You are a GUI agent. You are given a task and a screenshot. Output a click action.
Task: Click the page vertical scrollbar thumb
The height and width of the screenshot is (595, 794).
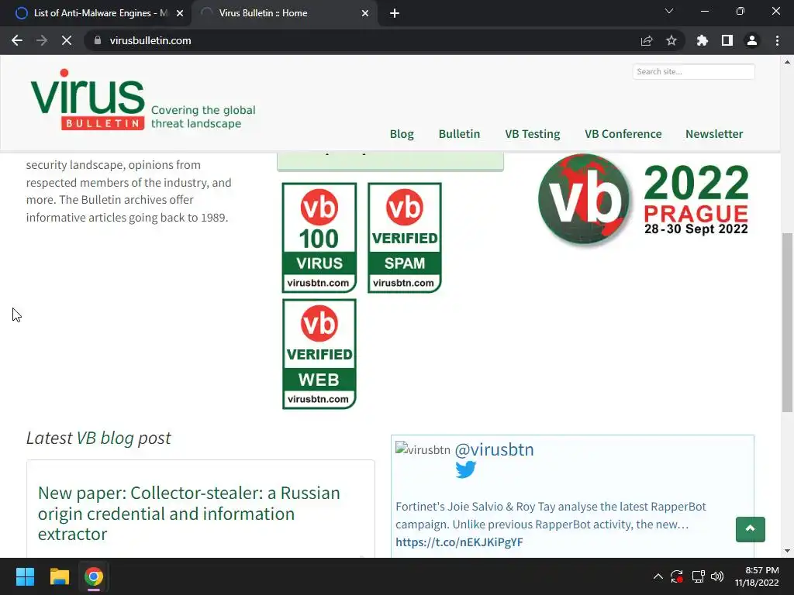tap(787, 322)
